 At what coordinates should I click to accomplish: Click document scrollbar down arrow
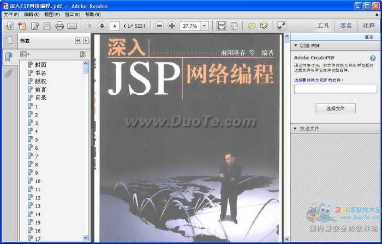click(286, 239)
